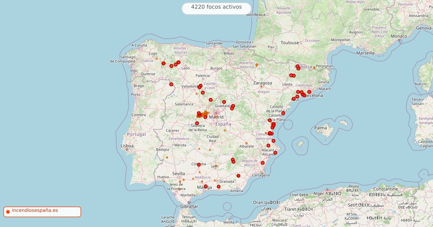The image size is (433, 227).
Task: Click the Barcelona city label
Action: [x=312, y=96]
